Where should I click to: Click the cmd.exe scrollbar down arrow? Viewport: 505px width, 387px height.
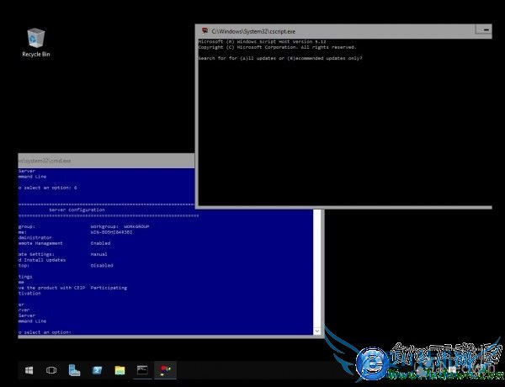click(x=317, y=332)
